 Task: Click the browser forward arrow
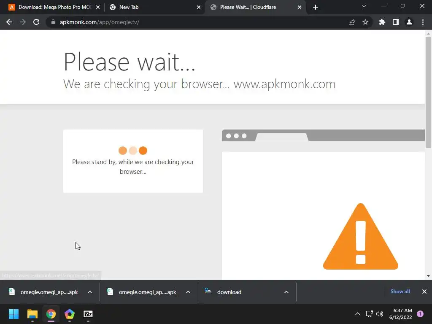(23, 22)
